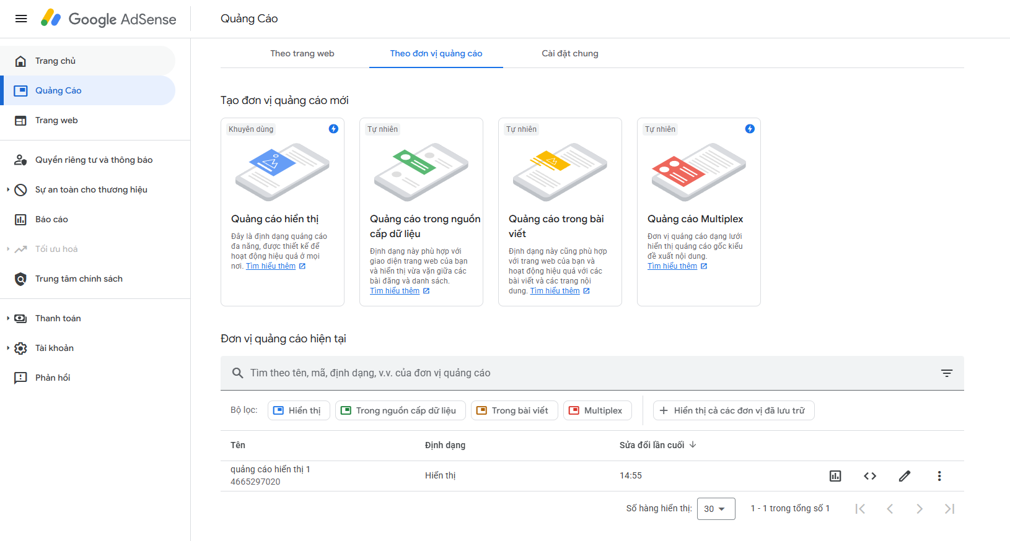1010x541 pixels.
Task: Edit the ad unit with pencil icon
Action: 905,476
